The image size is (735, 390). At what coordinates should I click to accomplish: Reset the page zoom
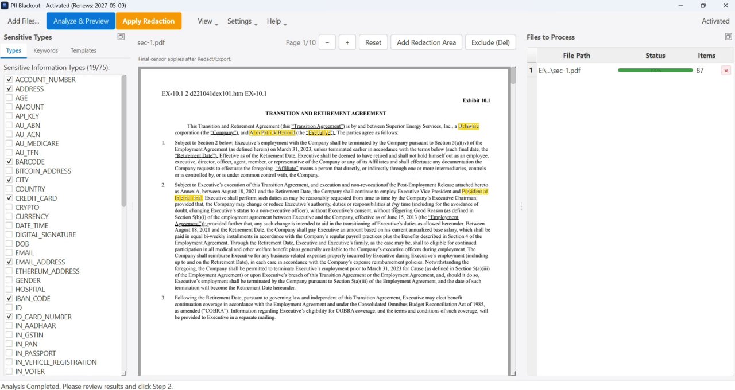[x=373, y=42]
